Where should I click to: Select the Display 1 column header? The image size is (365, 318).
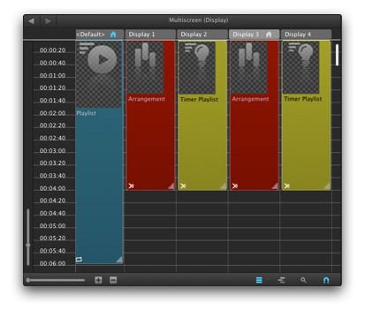coord(150,34)
